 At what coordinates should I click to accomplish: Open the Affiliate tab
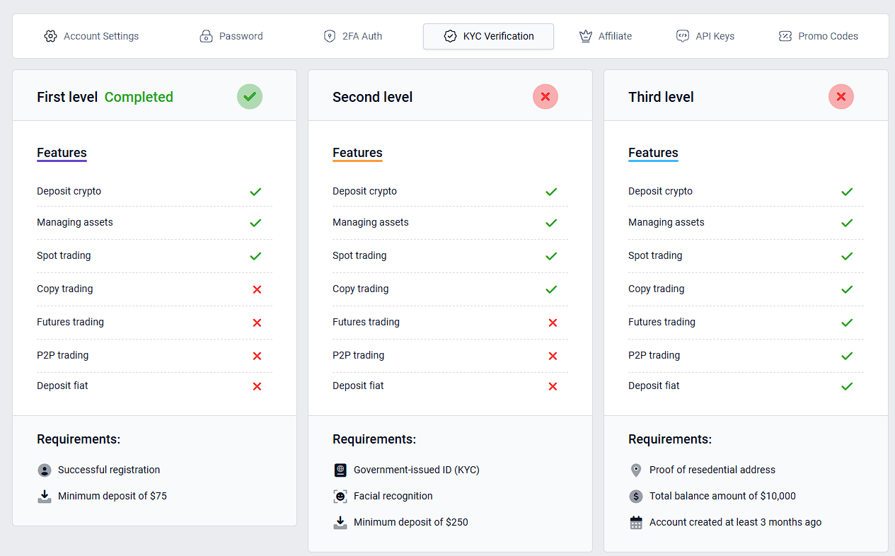tap(606, 36)
